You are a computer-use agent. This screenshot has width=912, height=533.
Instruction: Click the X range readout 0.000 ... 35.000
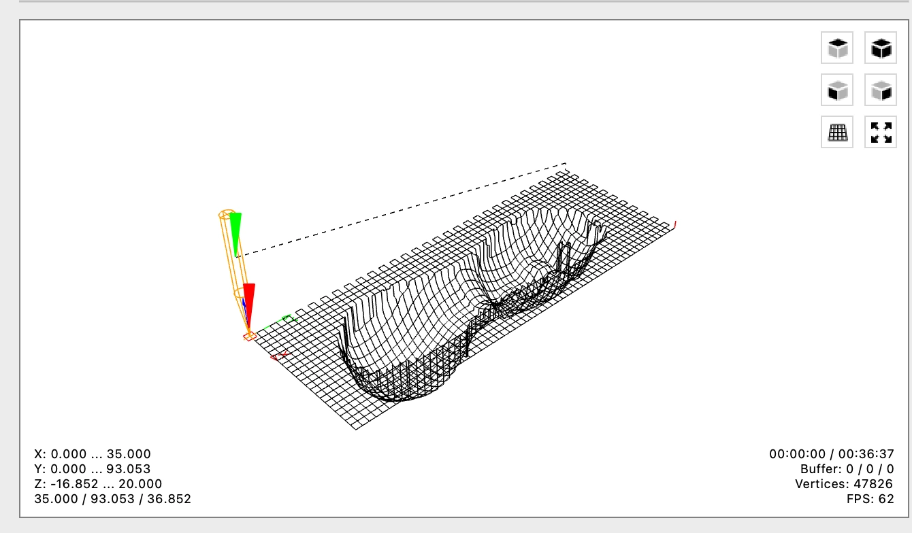93,454
